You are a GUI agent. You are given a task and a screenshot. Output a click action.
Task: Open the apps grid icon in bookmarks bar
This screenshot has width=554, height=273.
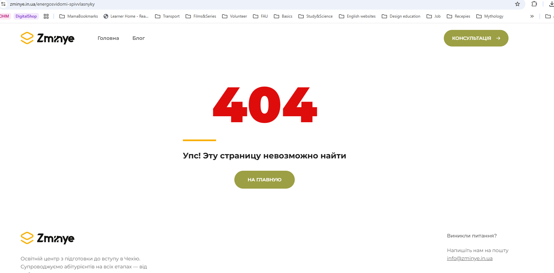[x=46, y=16]
